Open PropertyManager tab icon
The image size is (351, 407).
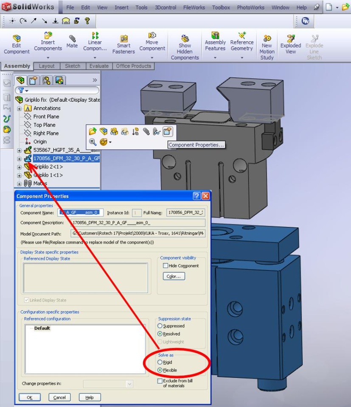(33, 80)
